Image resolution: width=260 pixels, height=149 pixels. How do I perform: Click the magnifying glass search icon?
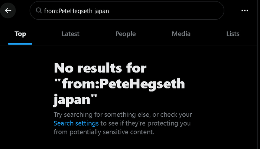pyautogui.click(x=39, y=11)
